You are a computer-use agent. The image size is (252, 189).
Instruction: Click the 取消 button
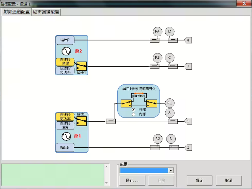coord(228,180)
